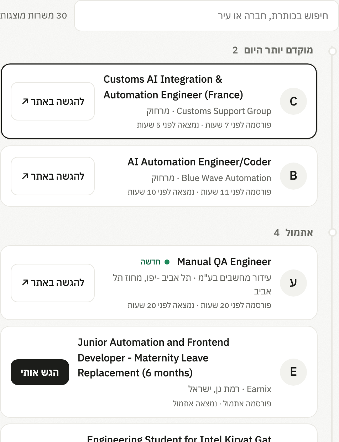Click the E avatar for Earnix
339x442 pixels.
pos(293,372)
